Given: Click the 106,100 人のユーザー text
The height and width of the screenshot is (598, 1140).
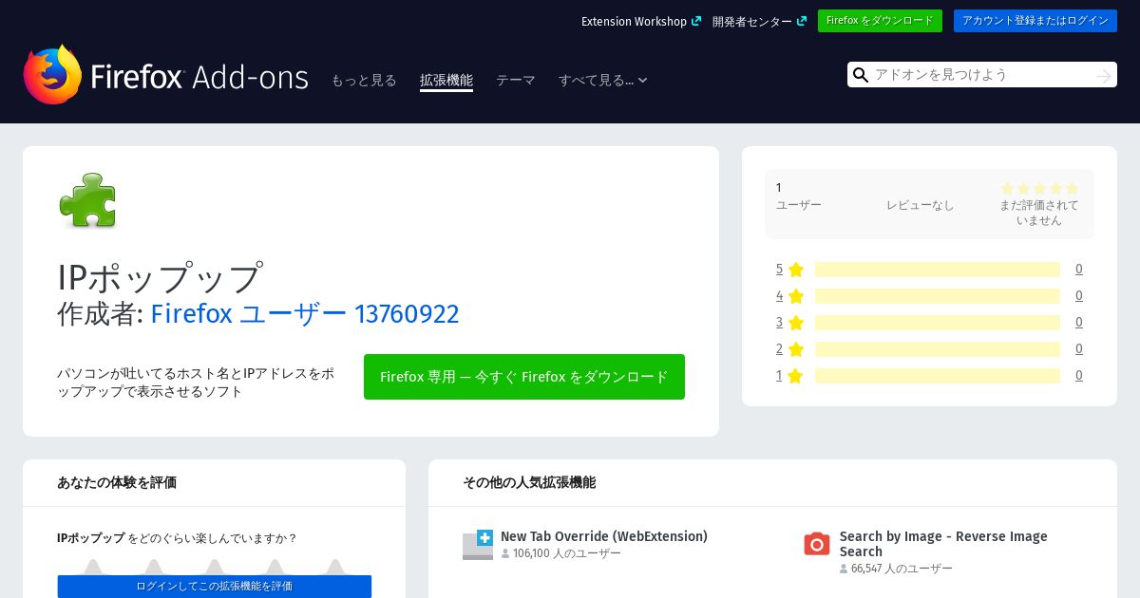Looking at the screenshot, I should [x=567, y=553].
